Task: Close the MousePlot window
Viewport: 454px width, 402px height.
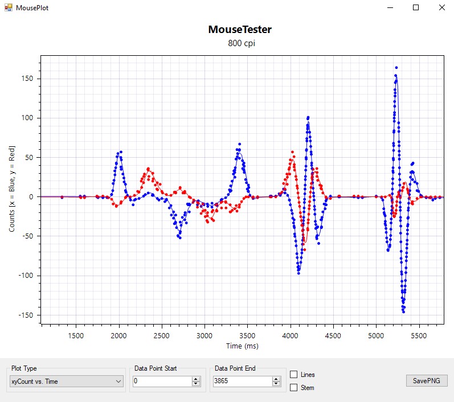Action: tap(441, 8)
